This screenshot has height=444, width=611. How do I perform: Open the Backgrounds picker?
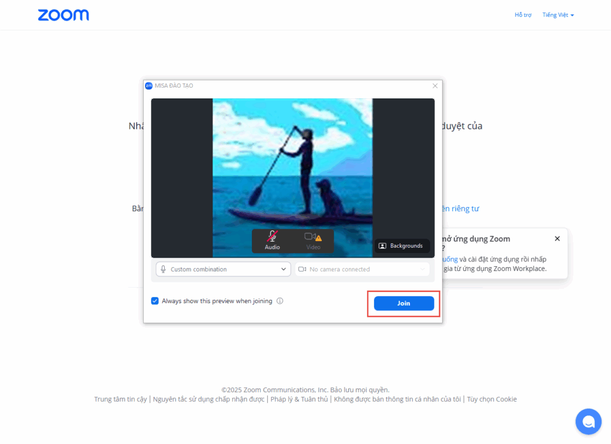pos(402,246)
